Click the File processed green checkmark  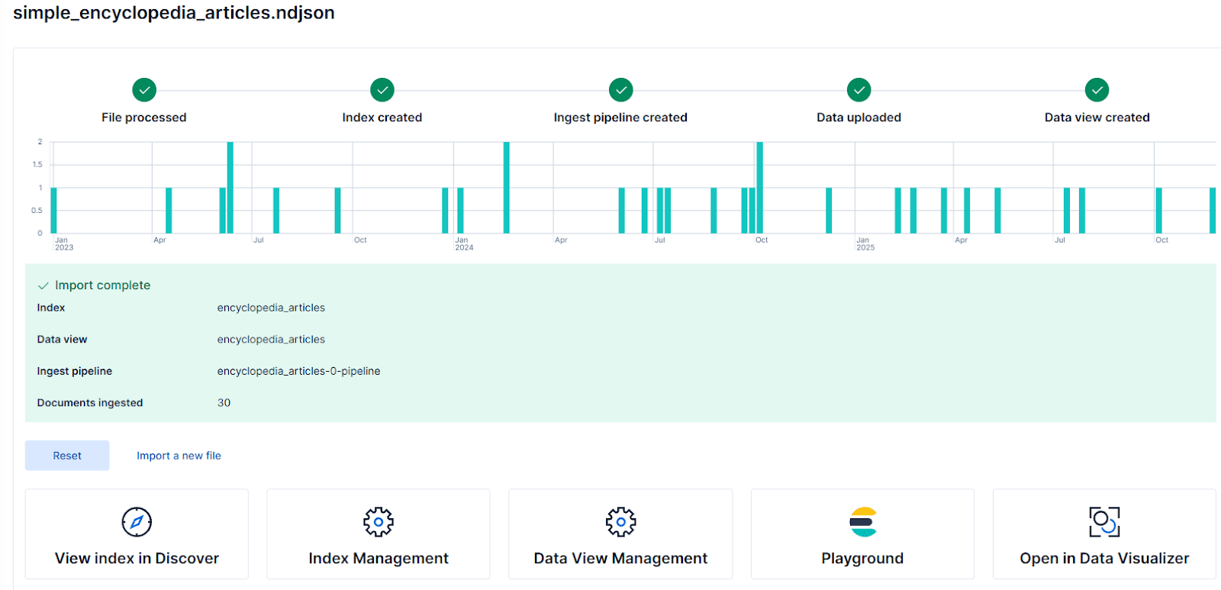pos(144,90)
